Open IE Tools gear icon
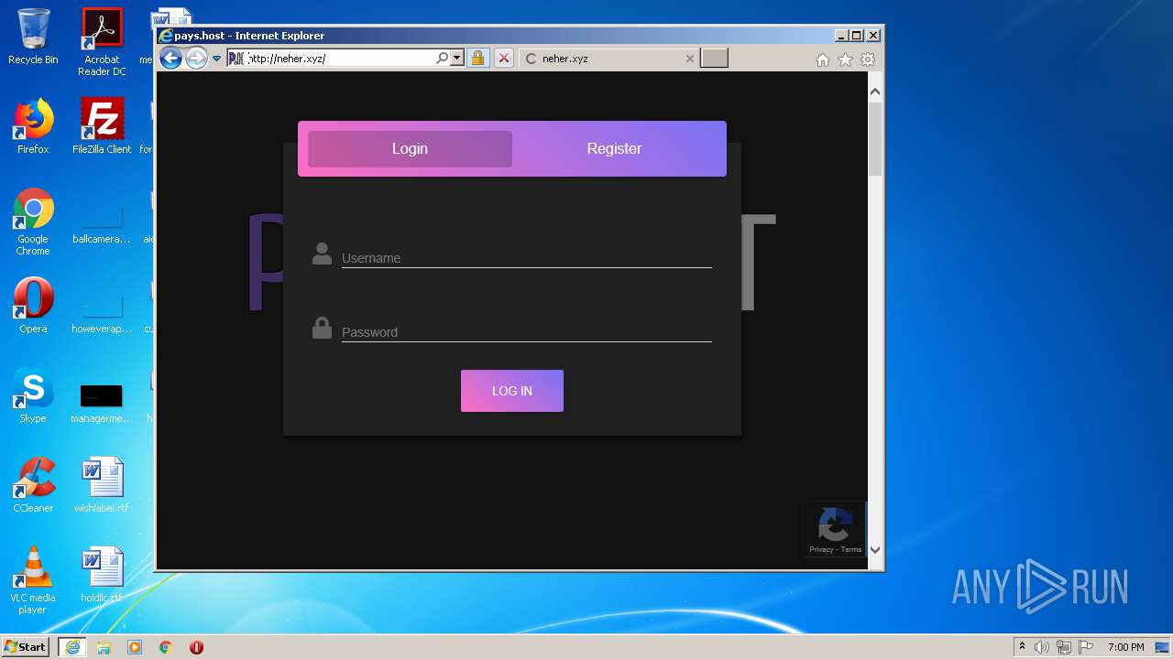This screenshot has height=659, width=1173. tap(867, 59)
